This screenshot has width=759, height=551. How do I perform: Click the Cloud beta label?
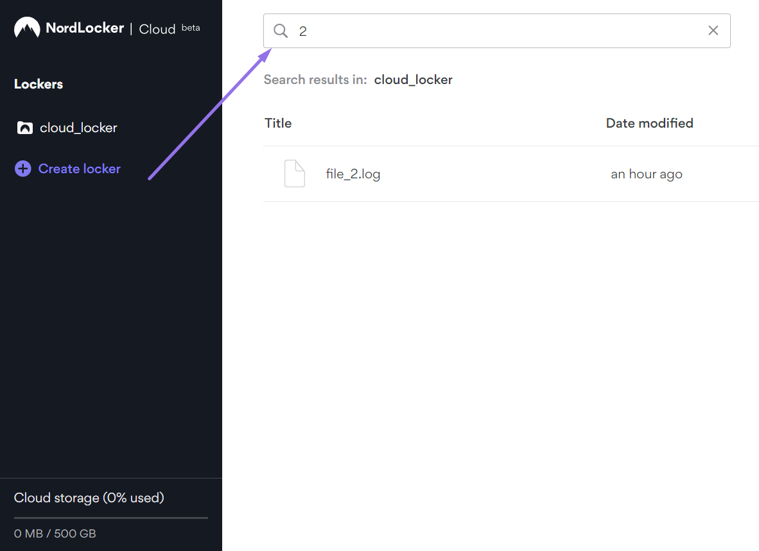click(x=170, y=28)
